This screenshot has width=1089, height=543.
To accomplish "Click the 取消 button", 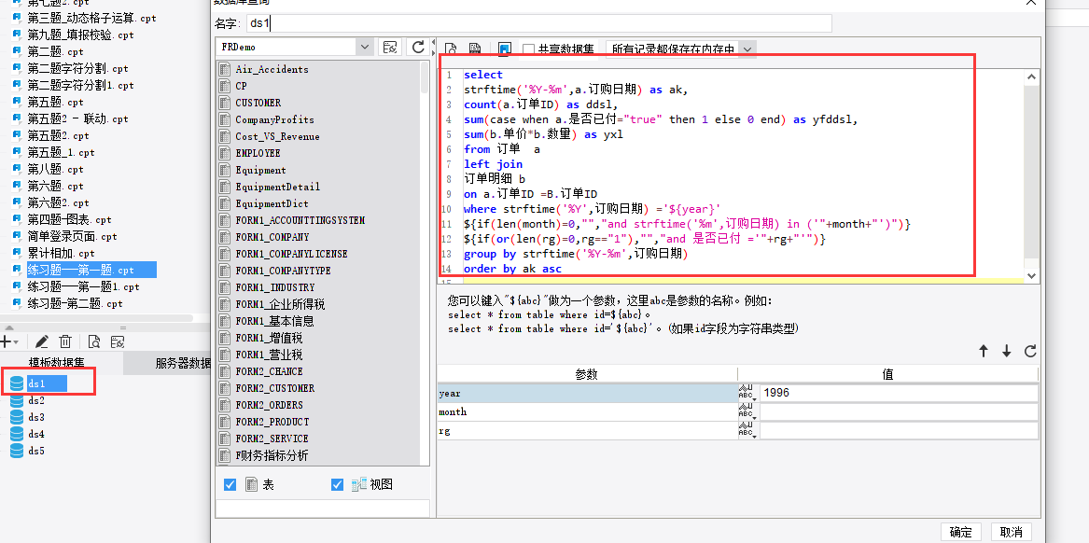I will click(1011, 532).
